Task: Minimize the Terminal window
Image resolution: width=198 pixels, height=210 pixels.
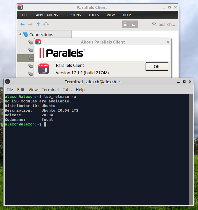Action: 178,82
